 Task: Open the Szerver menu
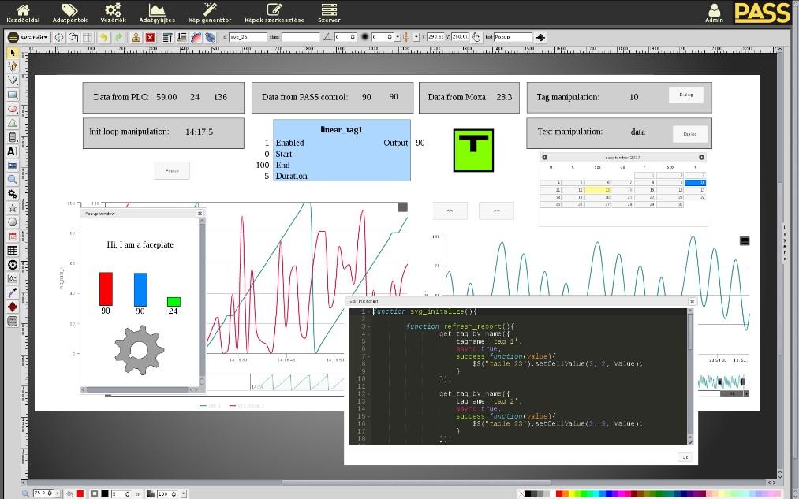329,13
